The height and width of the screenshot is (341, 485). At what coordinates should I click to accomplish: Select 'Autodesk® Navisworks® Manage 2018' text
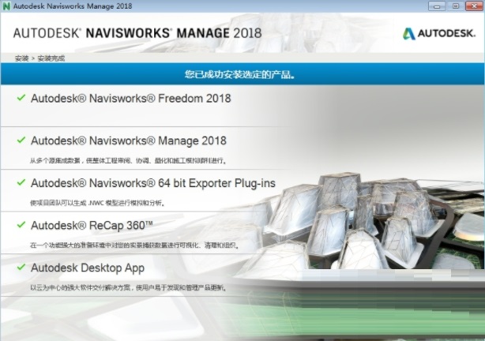pyautogui.click(x=129, y=141)
